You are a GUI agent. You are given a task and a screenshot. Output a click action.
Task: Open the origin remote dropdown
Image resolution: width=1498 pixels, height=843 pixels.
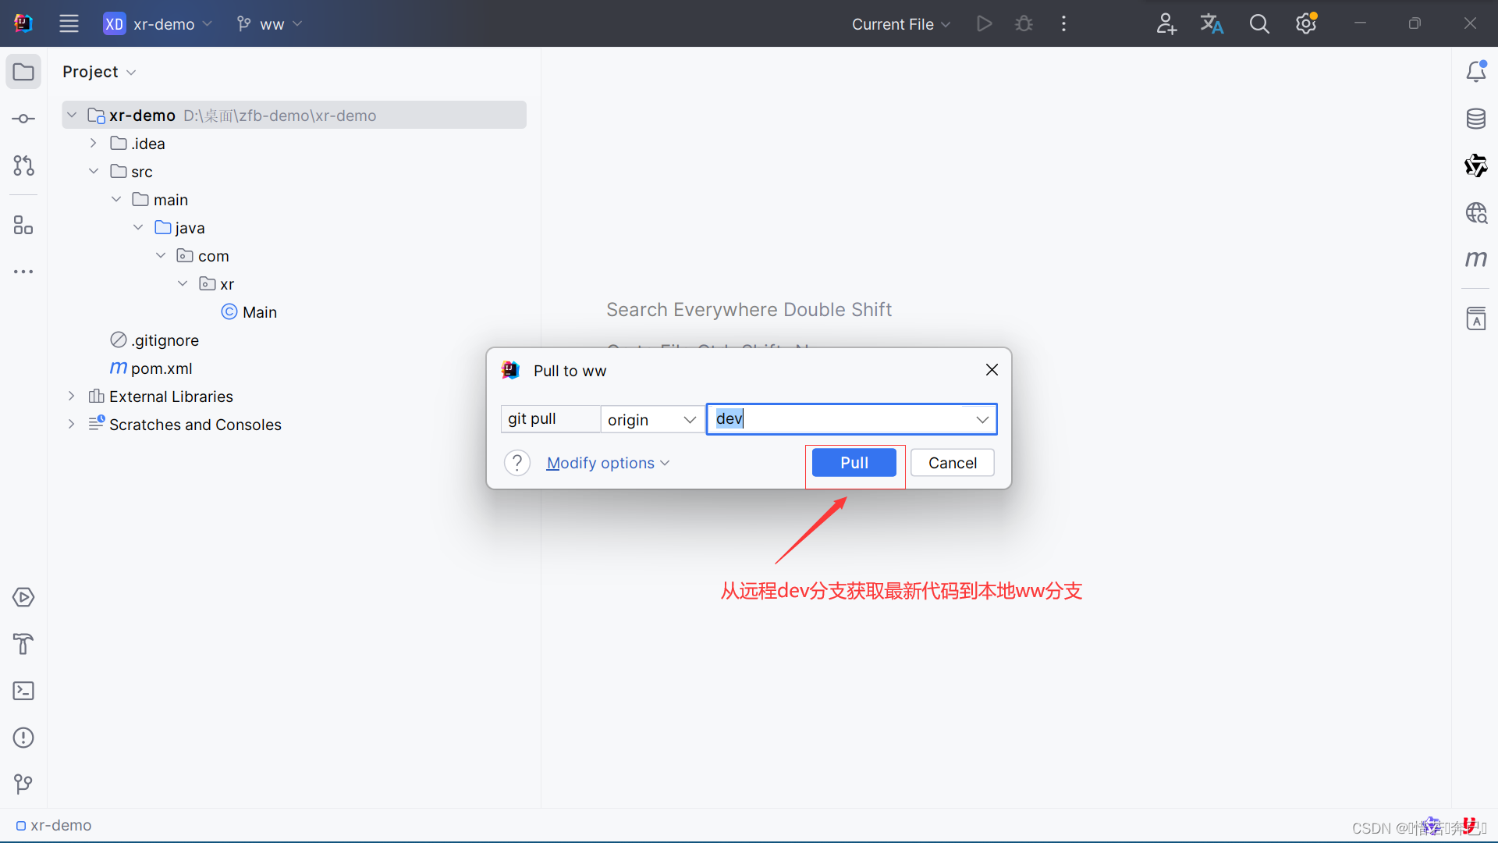point(651,419)
